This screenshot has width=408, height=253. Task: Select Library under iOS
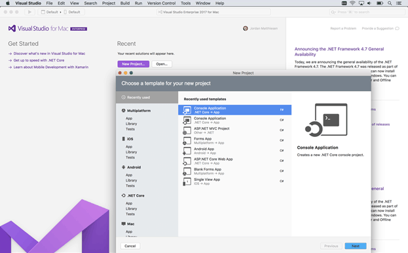pos(131,152)
